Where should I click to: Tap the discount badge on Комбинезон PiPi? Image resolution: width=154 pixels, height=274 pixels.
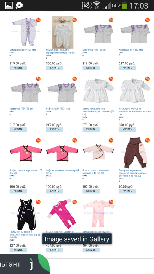pyautogui.click(x=38, y=20)
